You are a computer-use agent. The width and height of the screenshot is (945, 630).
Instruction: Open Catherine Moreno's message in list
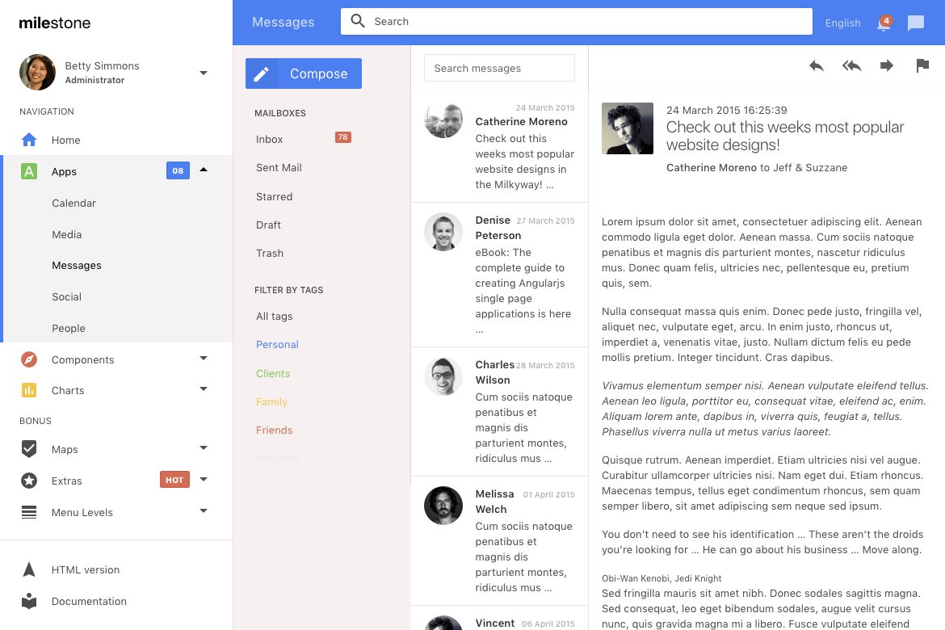tap(500, 146)
